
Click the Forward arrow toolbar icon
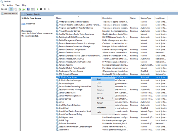(6, 9)
